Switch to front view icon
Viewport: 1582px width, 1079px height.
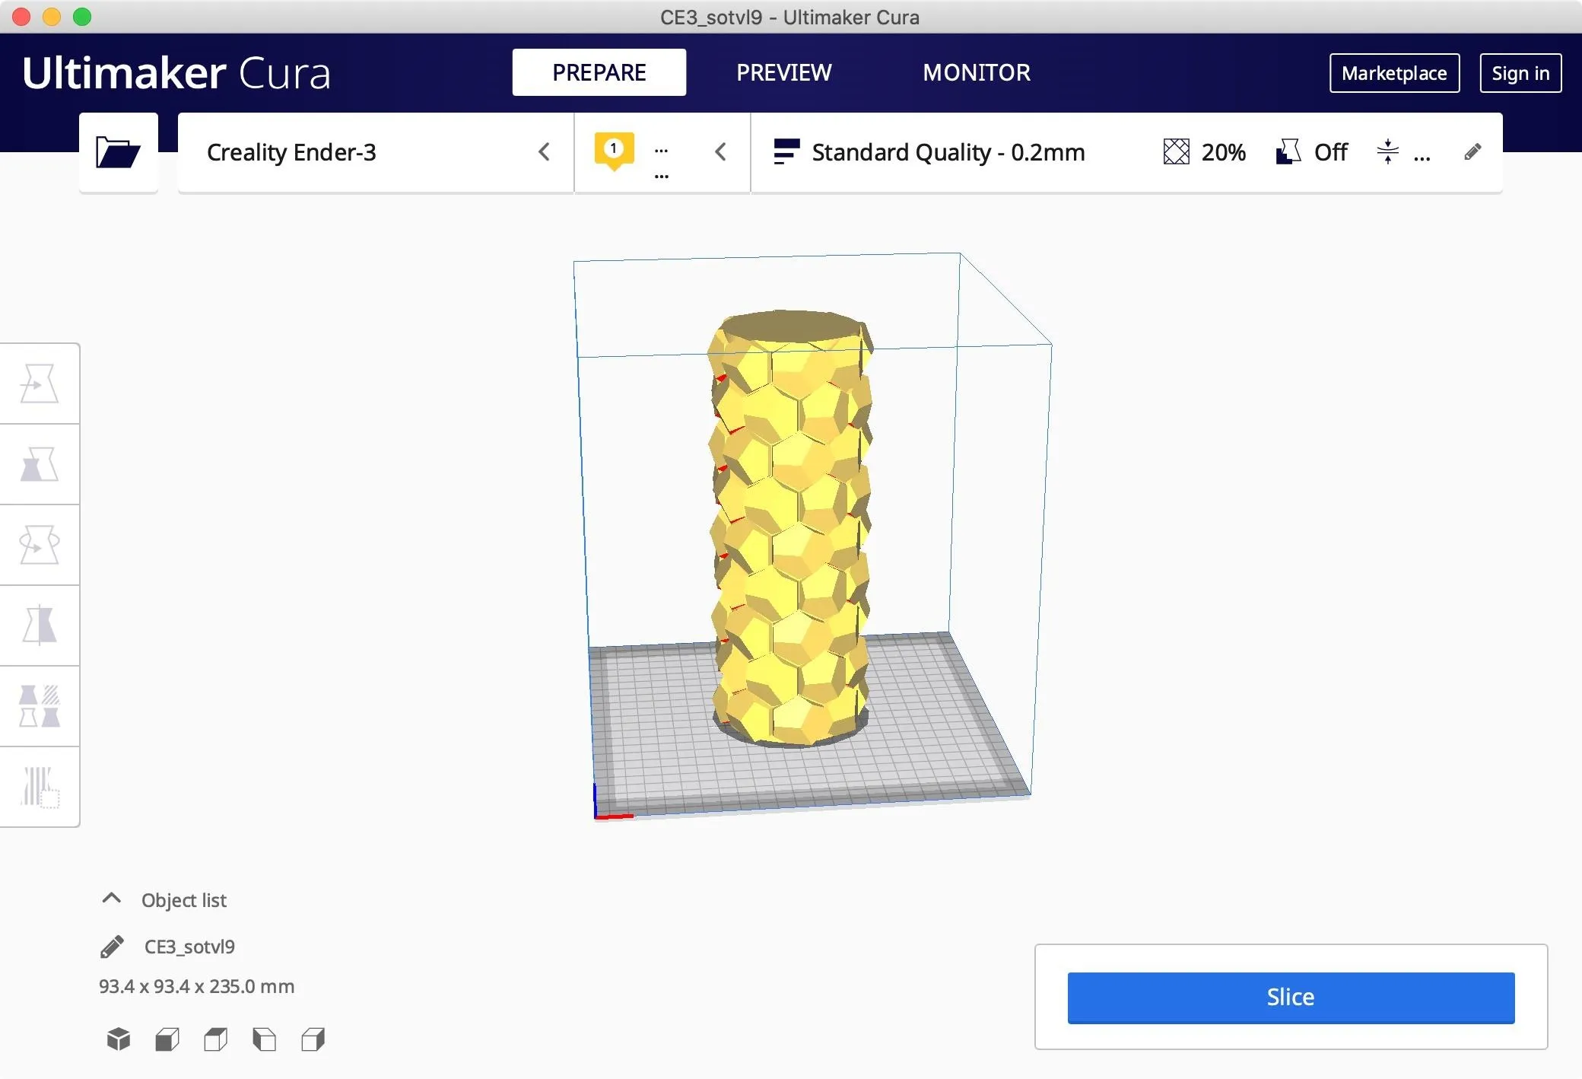point(167,1039)
